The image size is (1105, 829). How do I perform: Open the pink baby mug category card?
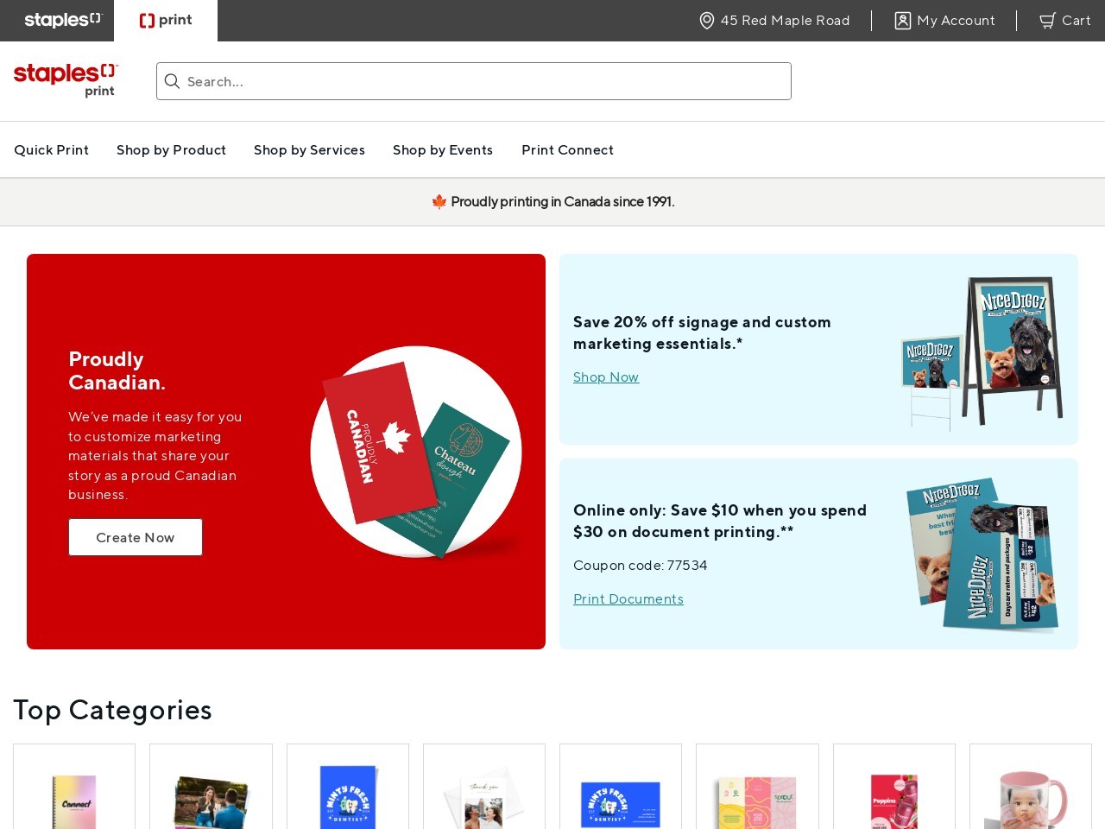1031,787
